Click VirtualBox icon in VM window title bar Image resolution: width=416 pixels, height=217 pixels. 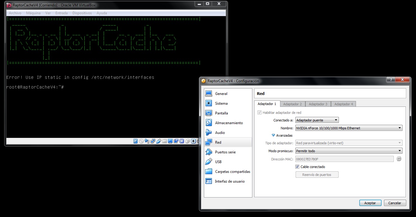pyautogui.click(x=9, y=5)
